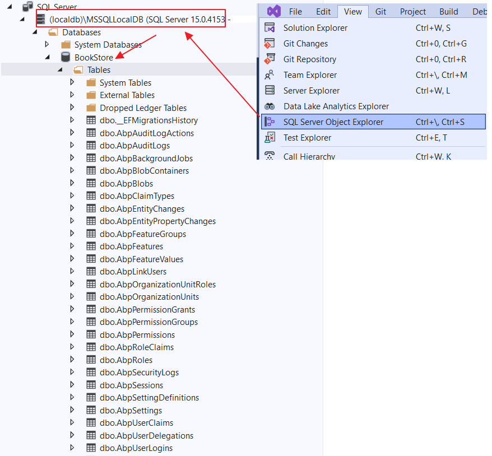Viewport: 492px width, 456px height.
Task: Choose Test Explorer menu entry
Action: pyautogui.click(x=373, y=138)
